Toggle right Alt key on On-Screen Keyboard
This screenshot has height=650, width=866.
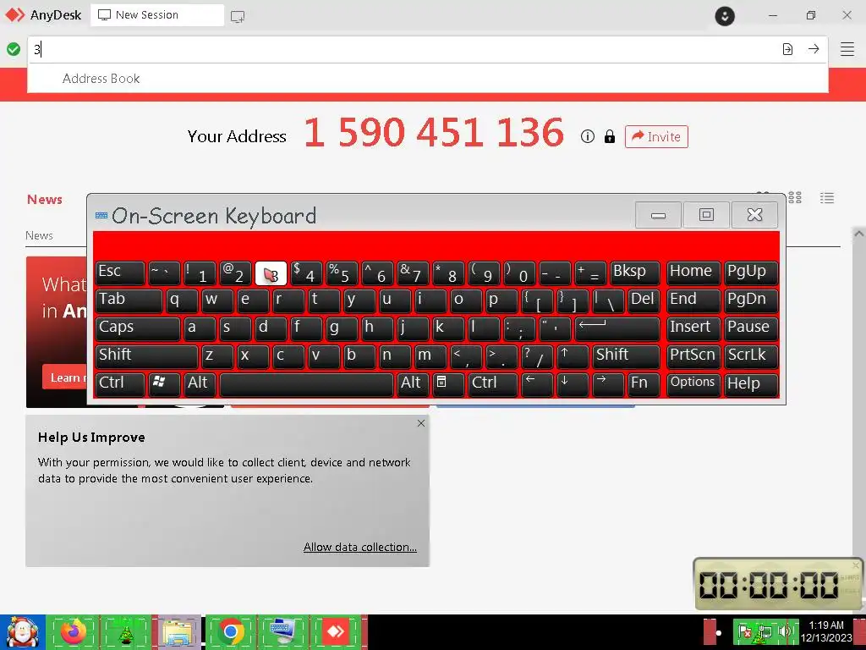click(413, 384)
